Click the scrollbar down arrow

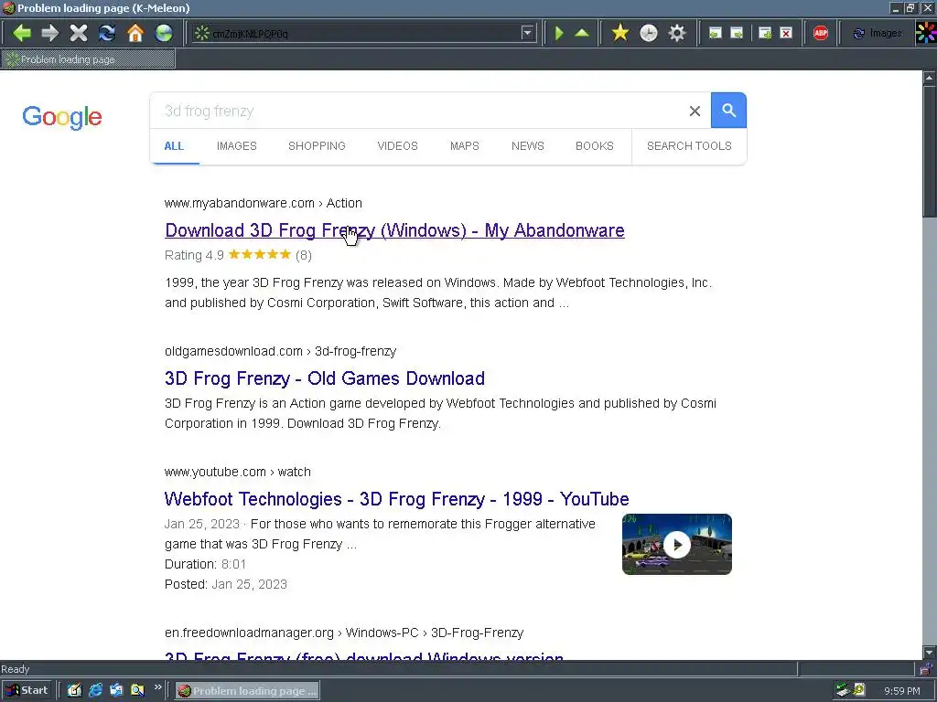point(930,653)
